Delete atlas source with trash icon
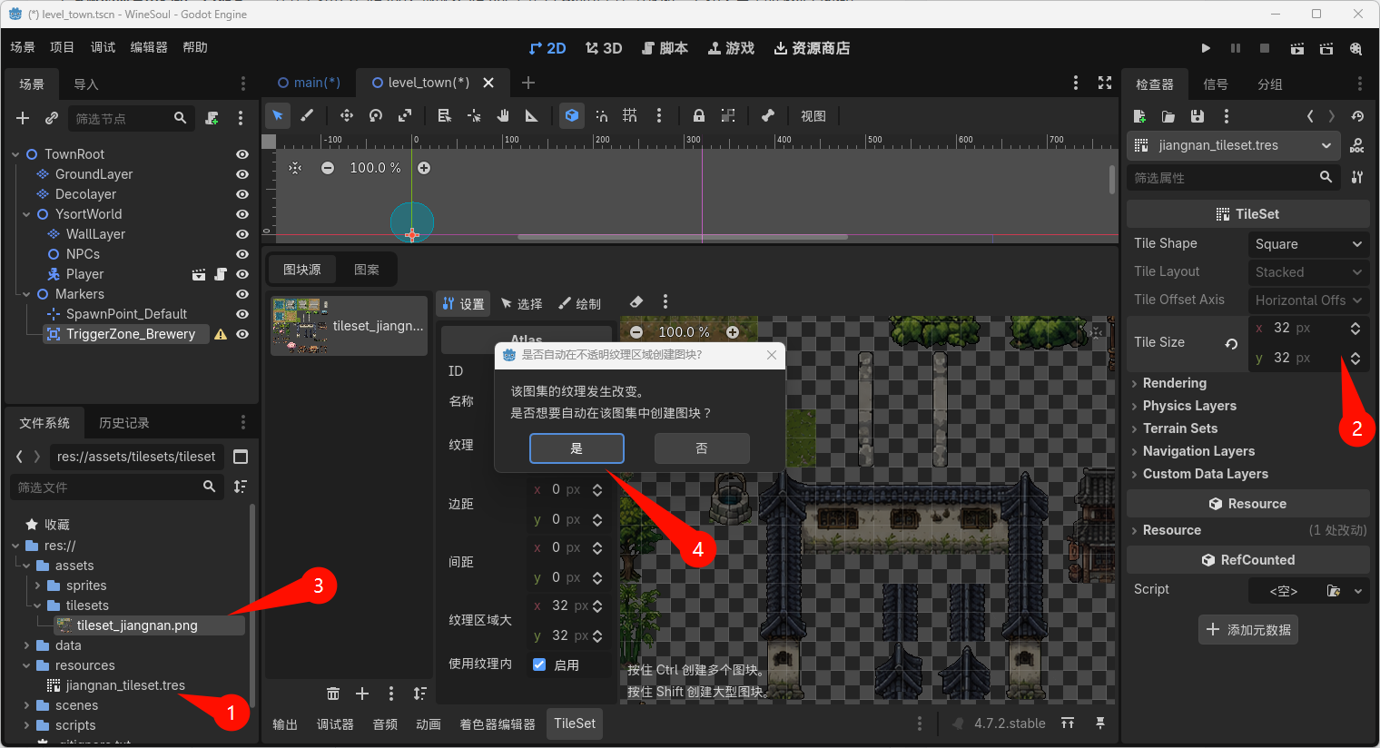1380x748 pixels. tap(333, 694)
